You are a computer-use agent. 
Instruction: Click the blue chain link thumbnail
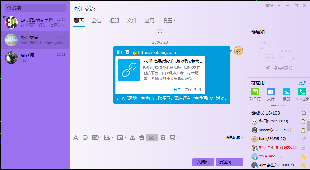pyautogui.click(x=129, y=70)
